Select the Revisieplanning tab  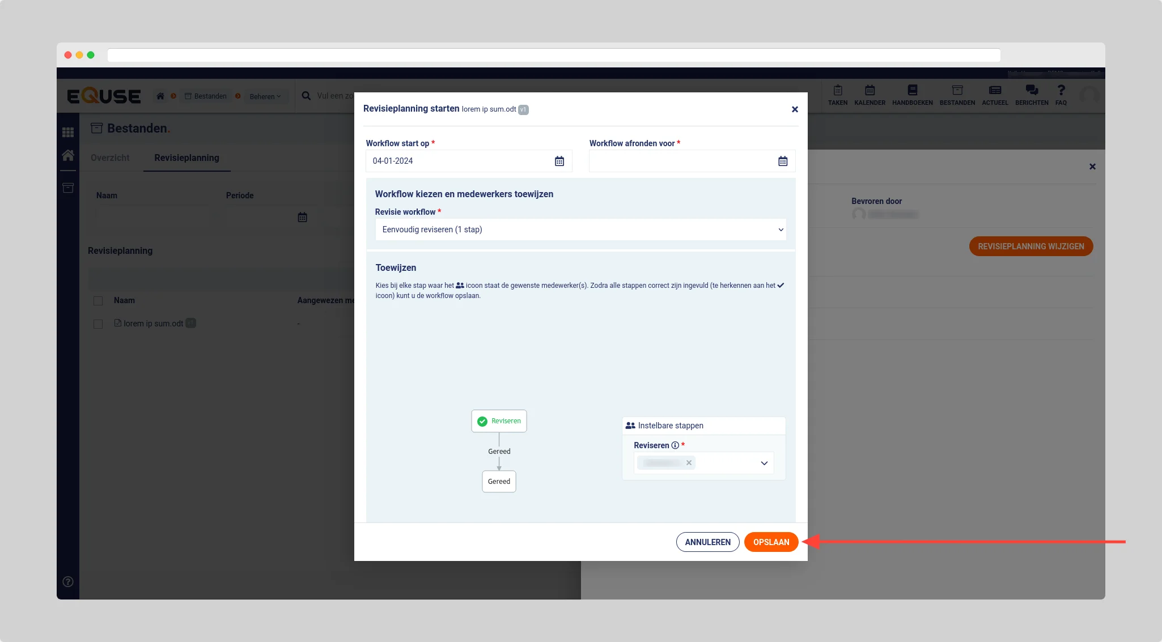tap(186, 158)
